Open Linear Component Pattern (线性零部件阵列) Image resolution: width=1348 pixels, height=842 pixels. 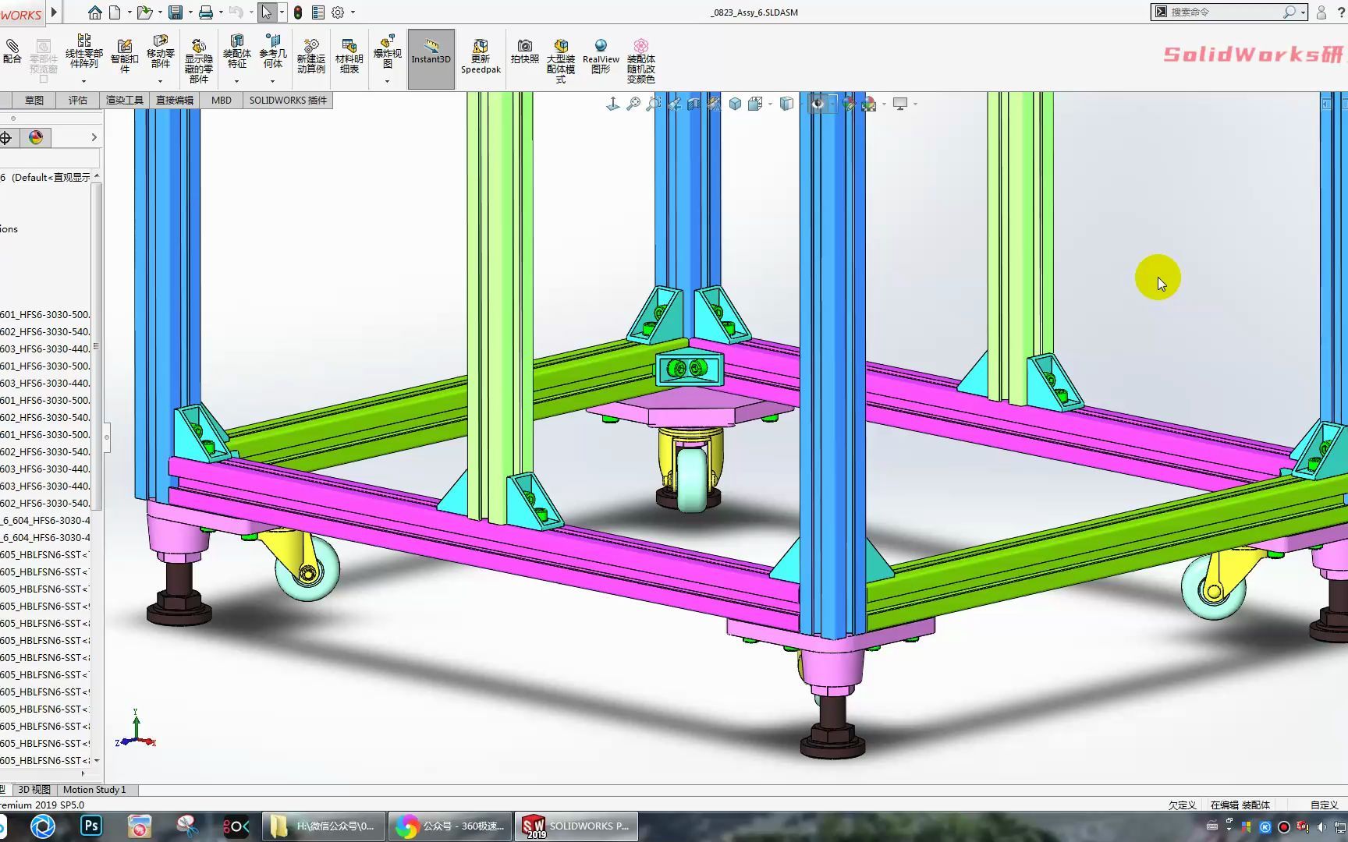click(84, 51)
